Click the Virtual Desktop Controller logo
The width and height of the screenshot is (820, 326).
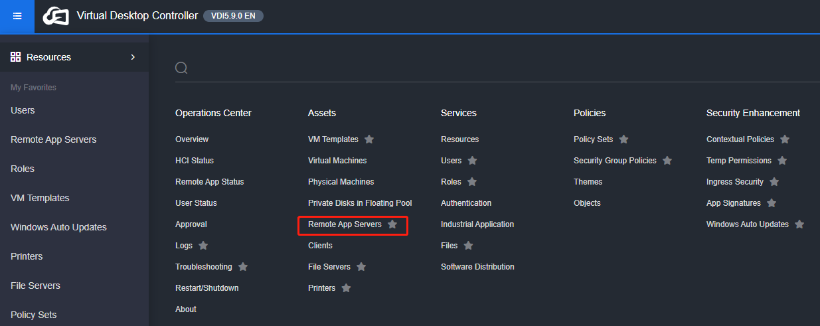click(56, 16)
